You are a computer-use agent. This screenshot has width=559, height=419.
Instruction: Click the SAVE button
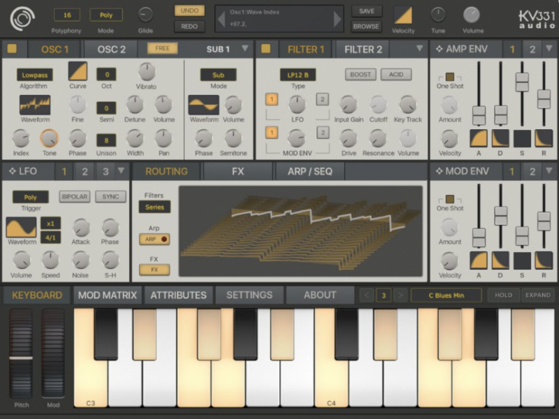[365, 11]
